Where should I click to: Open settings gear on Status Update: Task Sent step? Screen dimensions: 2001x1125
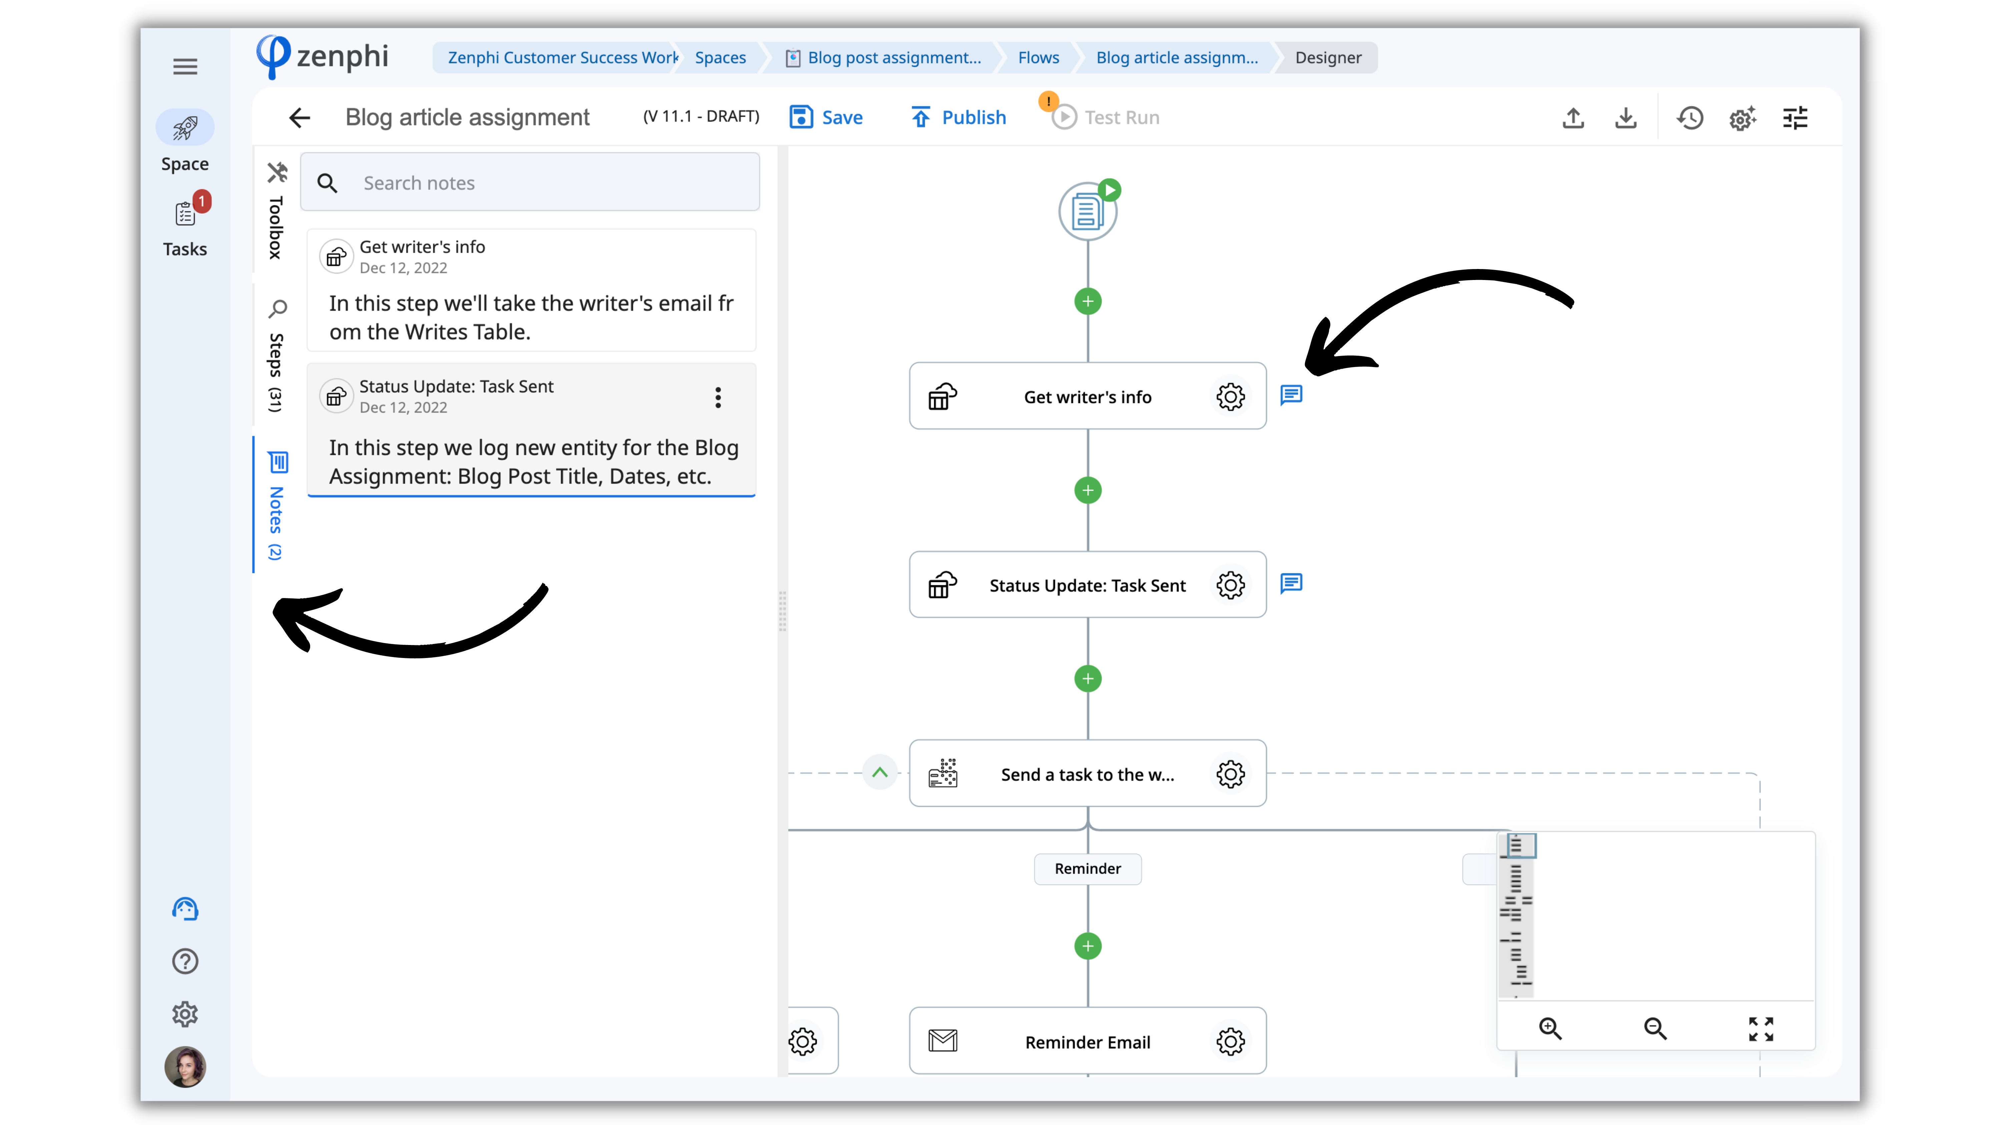point(1230,585)
